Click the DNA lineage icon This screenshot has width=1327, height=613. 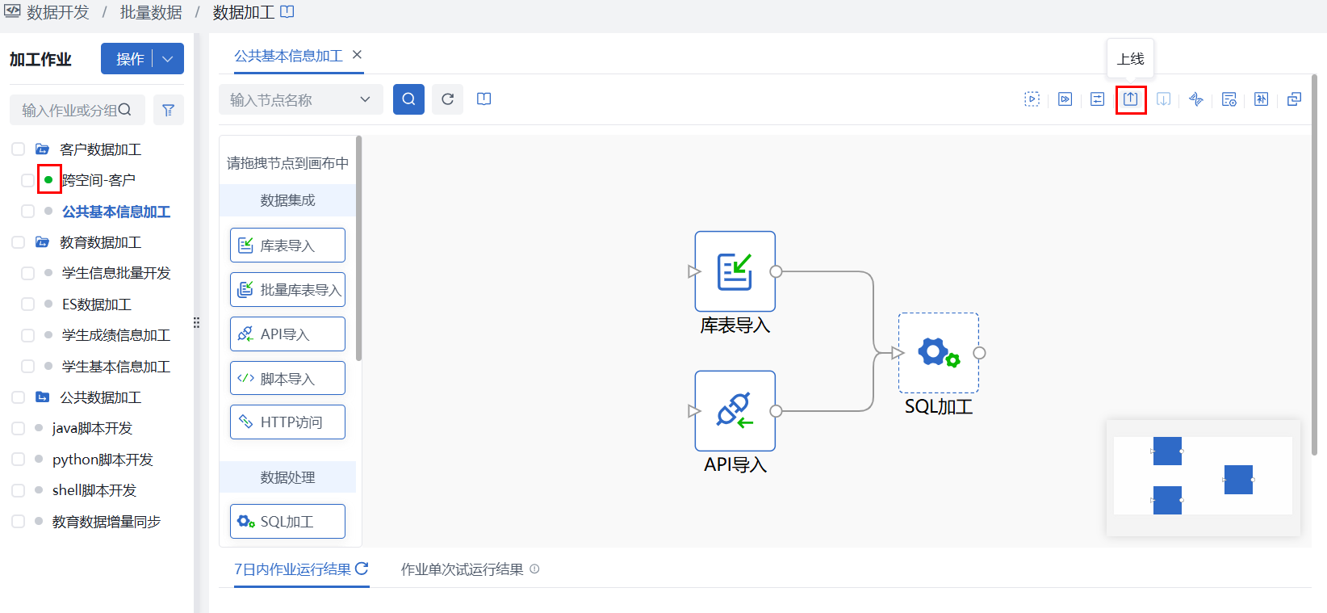1196,99
